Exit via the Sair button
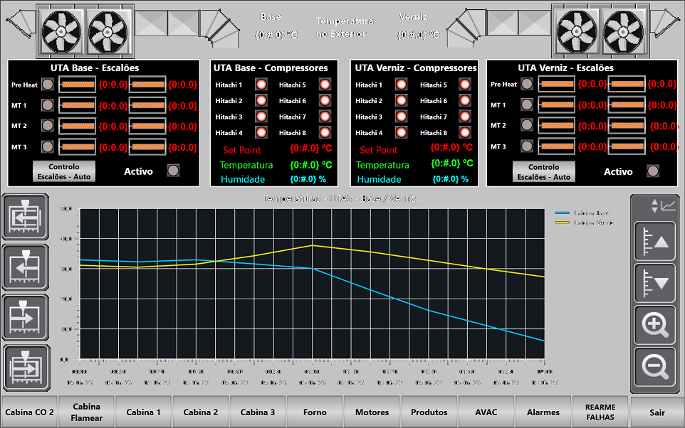Screen dimensions: 685x428 tap(657, 412)
